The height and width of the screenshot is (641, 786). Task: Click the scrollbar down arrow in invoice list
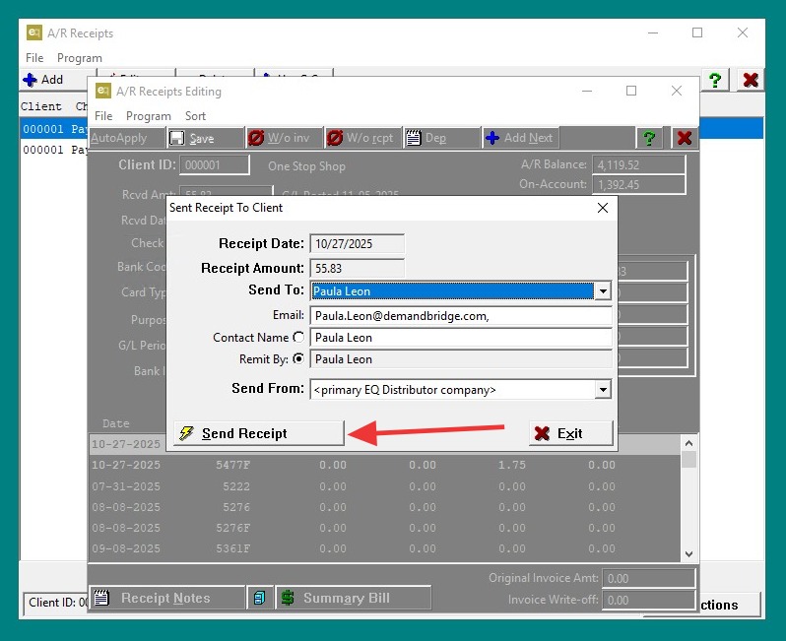tap(689, 553)
